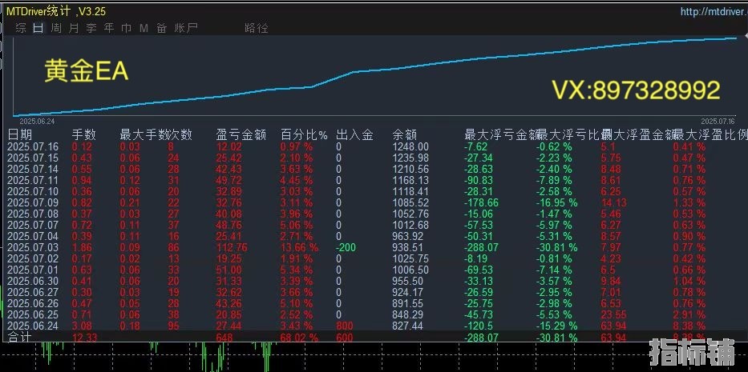
Task: Click floating loss ratio -16.95 %
Action: 556,202
